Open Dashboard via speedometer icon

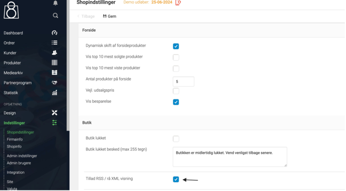click(x=54, y=33)
